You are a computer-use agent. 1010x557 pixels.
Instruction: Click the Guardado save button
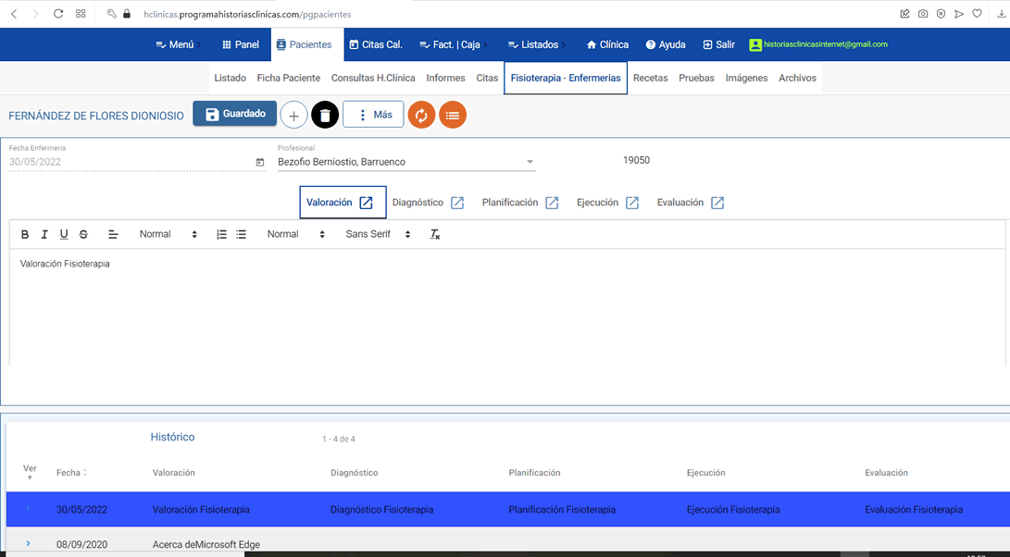[235, 114]
